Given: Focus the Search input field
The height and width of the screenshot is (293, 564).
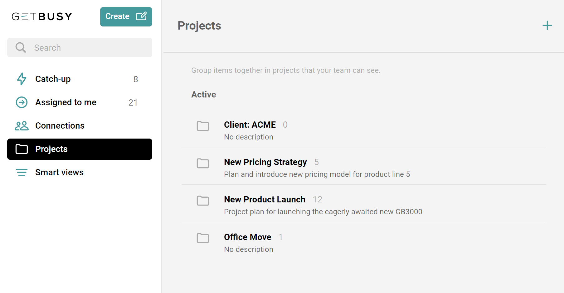Looking at the screenshot, I should coord(80,47).
